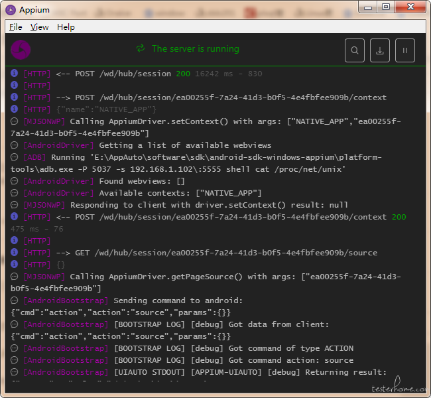
Task: Click debug icon beside the [ADB] Running line
Action: pos(15,157)
